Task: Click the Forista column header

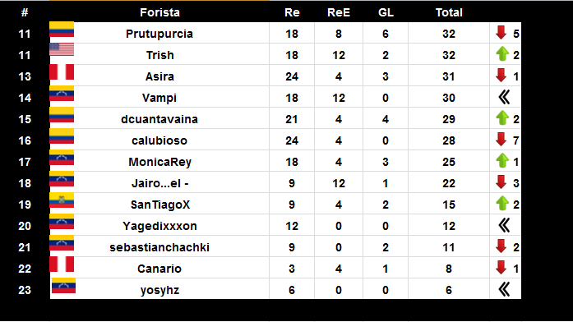Action: pyautogui.click(x=159, y=12)
